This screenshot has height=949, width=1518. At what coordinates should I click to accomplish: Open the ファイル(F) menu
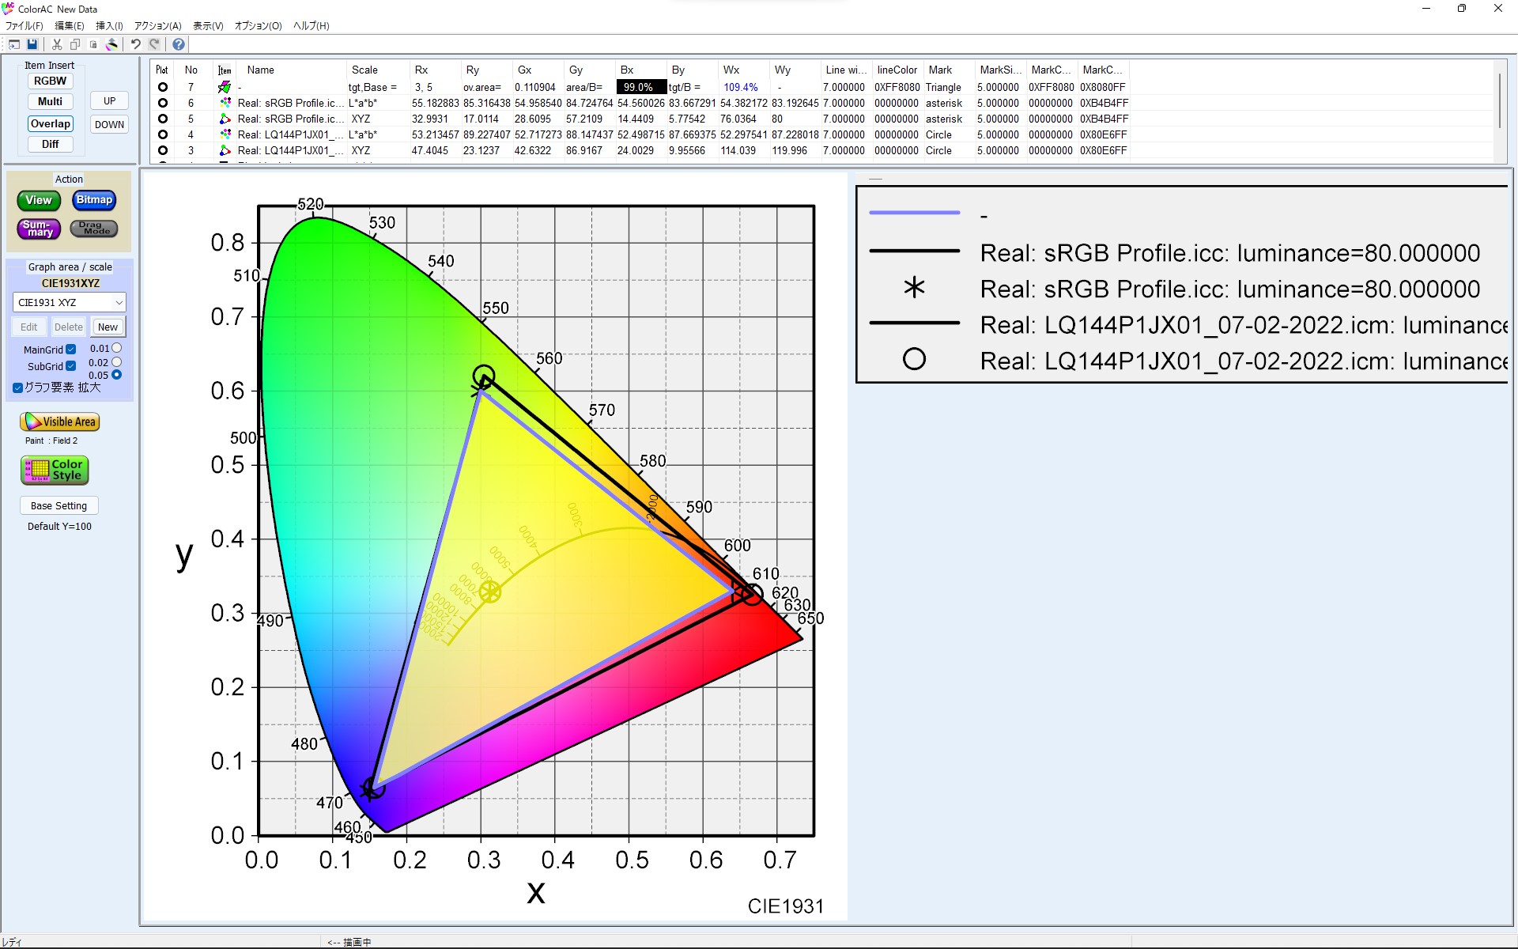coord(25,26)
